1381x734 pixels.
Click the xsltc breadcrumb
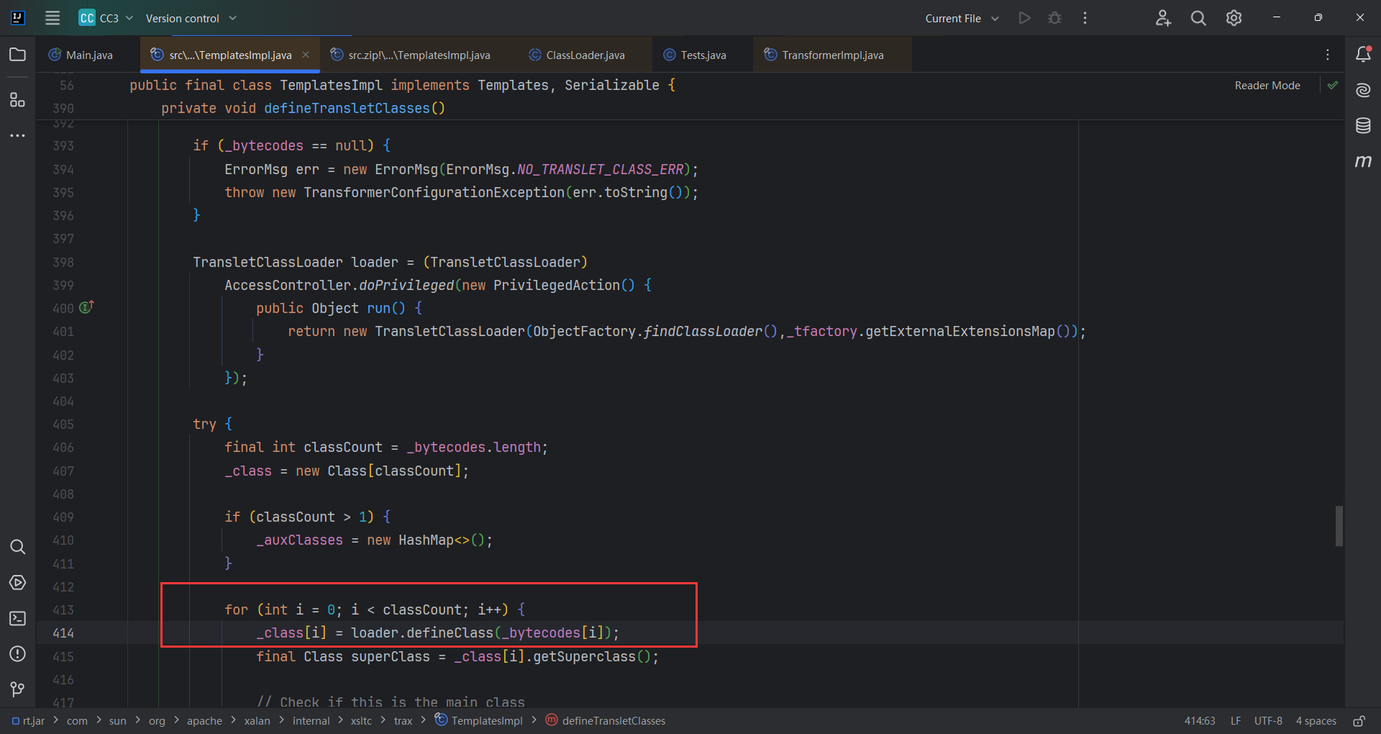pyautogui.click(x=361, y=720)
